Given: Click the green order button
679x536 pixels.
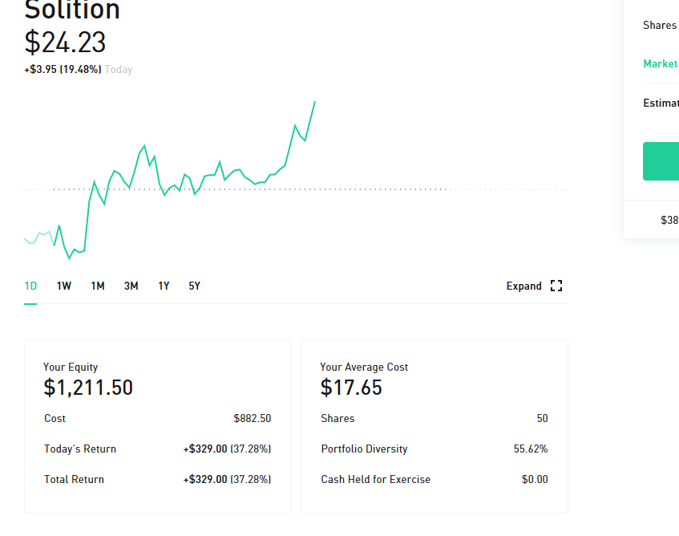Looking at the screenshot, I should click(661, 161).
